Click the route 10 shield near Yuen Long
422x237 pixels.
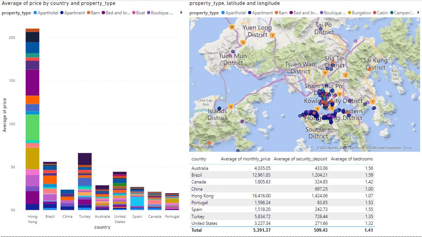pyautogui.click(x=232, y=27)
